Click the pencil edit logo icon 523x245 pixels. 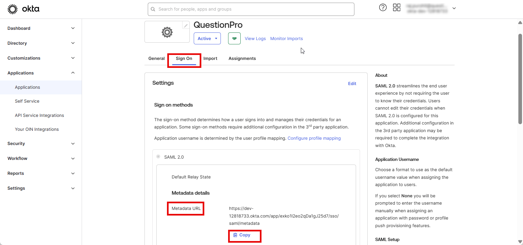[x=186, y=25]
